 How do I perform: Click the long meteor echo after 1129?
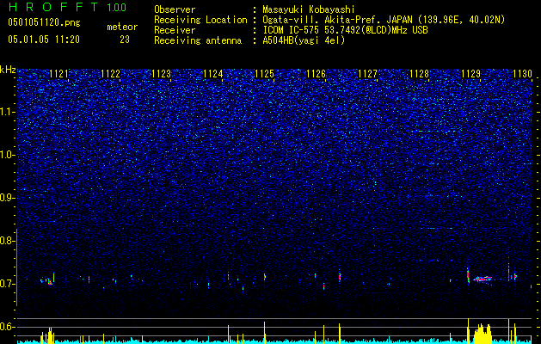click(483, 279)
